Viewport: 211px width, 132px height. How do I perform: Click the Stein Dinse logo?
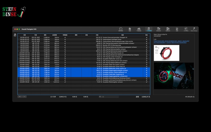click(x=14, y=12)
